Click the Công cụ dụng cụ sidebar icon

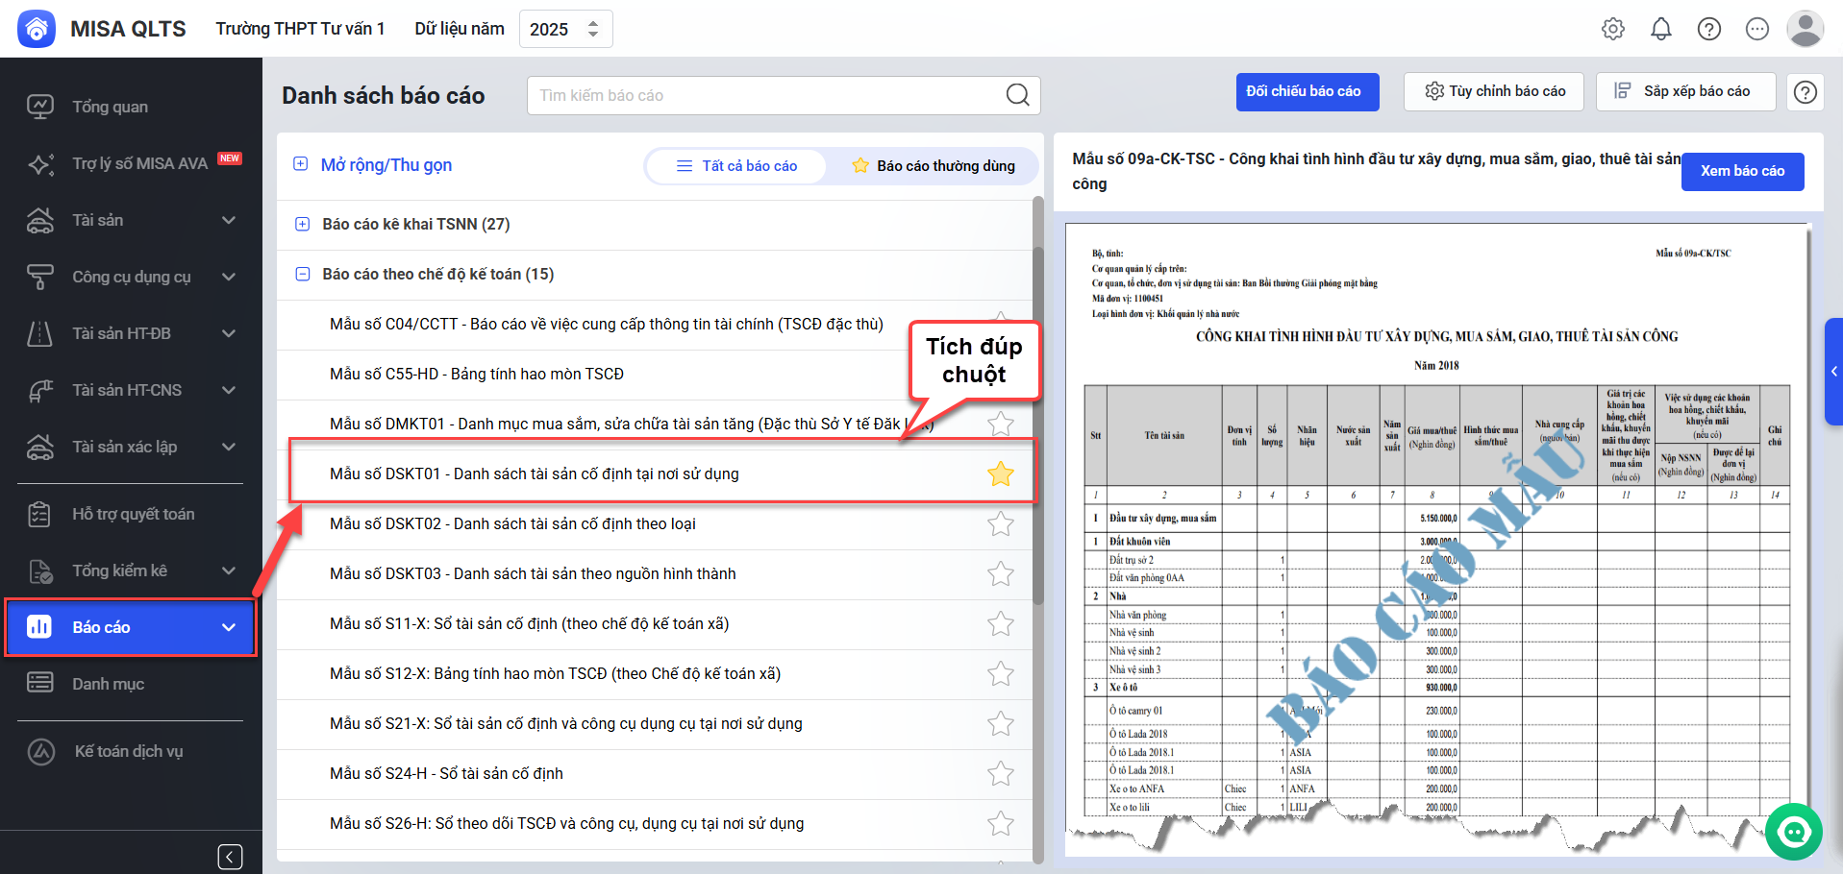[x=40, y=277]
